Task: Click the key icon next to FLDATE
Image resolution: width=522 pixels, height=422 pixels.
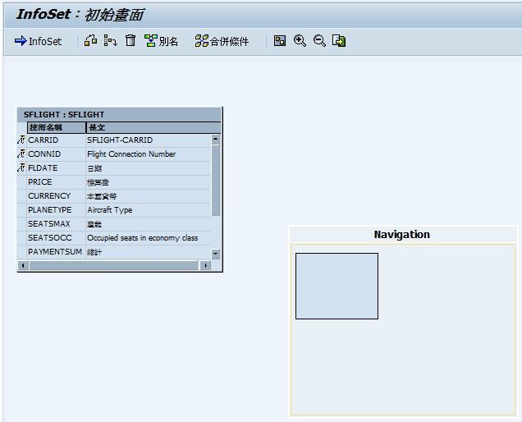Action: 21,167
